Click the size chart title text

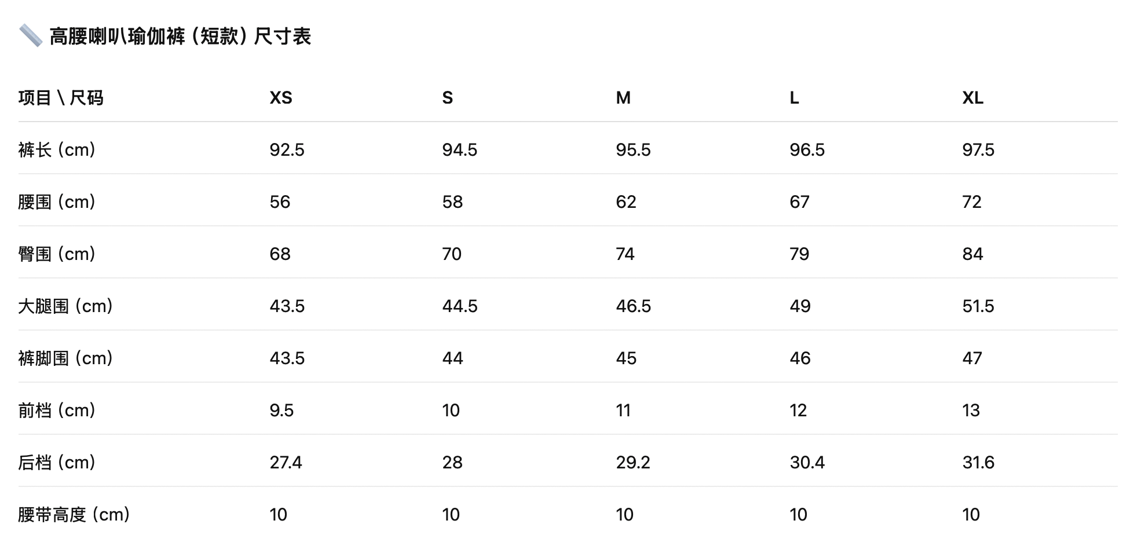pos(180,36)
